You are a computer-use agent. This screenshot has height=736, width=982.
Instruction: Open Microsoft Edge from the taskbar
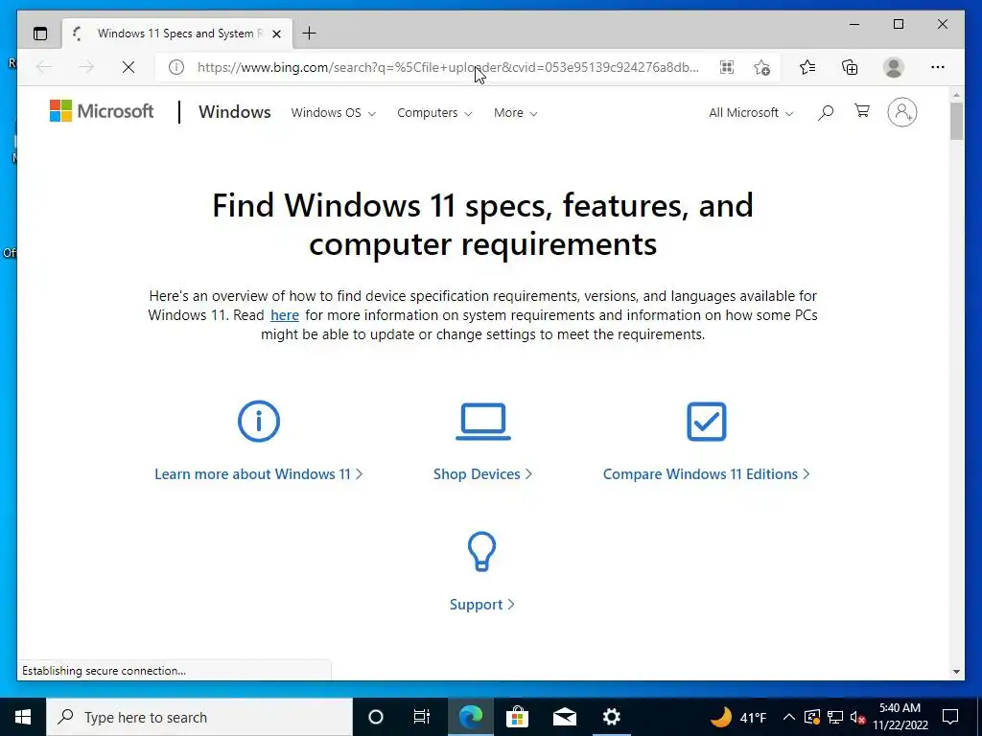pyautogui.click(x=470, y=717)
